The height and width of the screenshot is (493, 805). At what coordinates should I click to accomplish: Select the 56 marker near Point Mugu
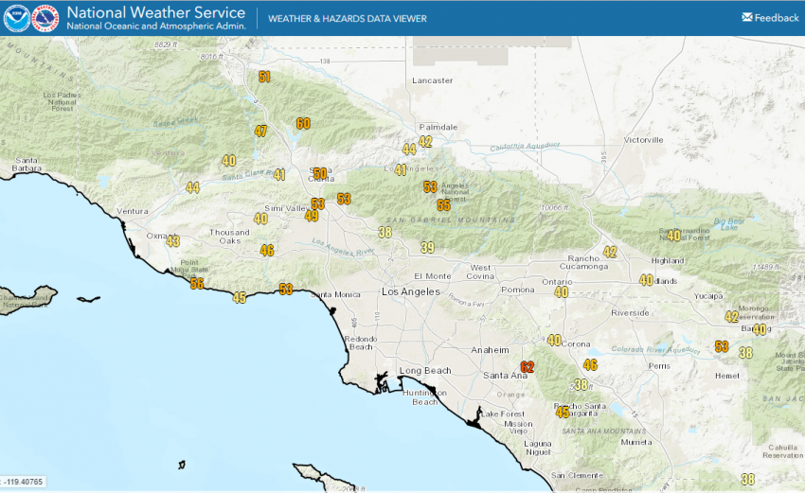click(197, 283)
